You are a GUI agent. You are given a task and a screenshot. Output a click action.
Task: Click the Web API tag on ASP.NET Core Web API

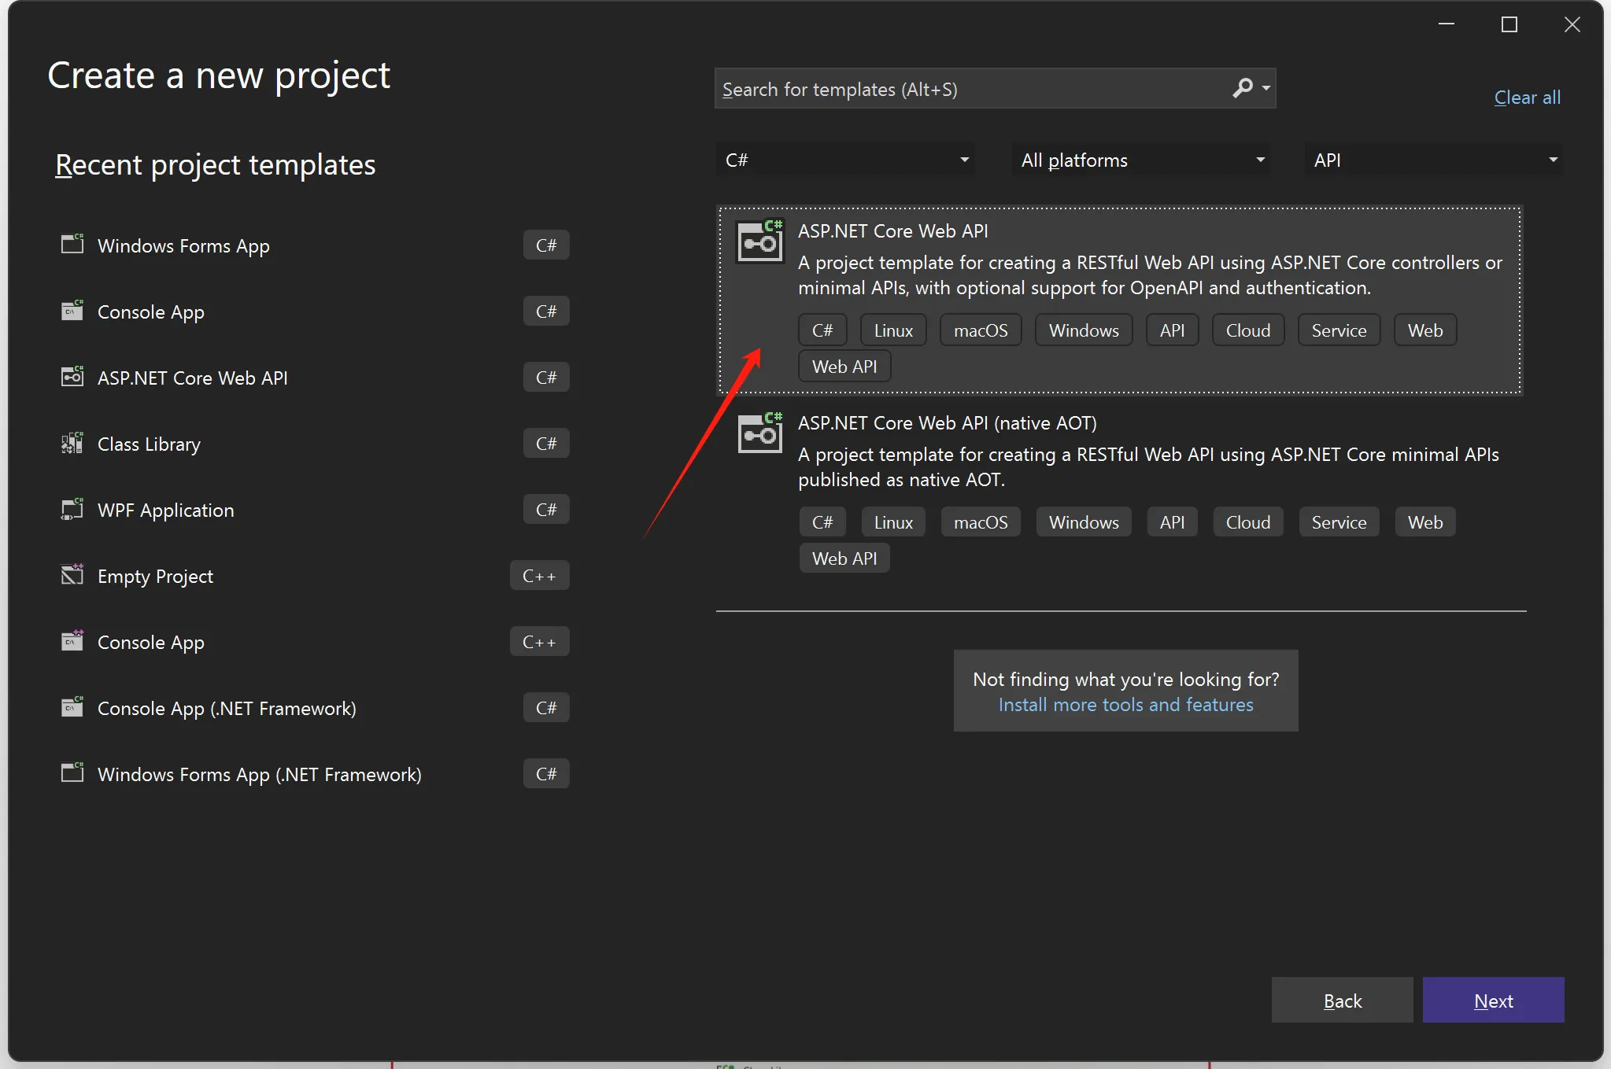coord(844,367)
